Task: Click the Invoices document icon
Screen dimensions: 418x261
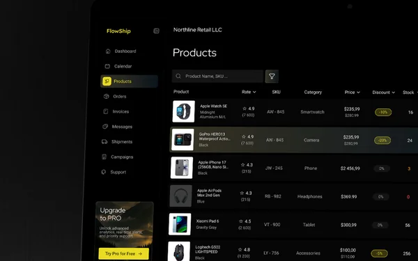Action: (x=106, y=111)
